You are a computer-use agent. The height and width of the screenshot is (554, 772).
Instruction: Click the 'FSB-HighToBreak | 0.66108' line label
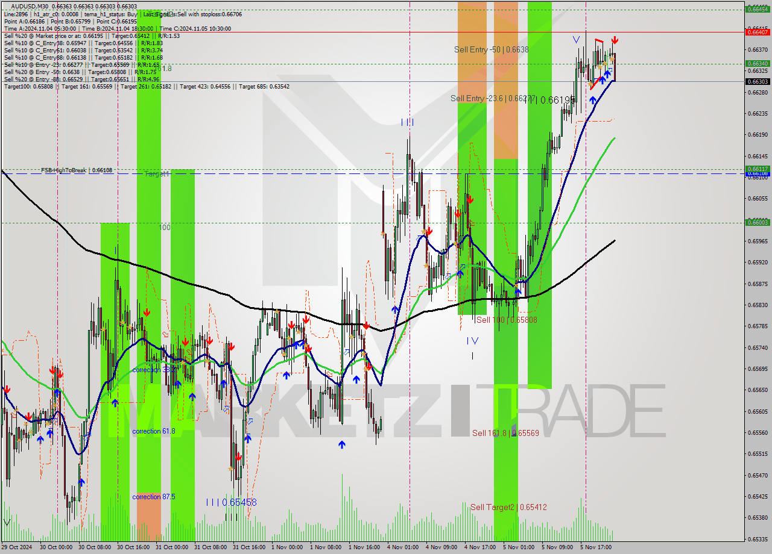(x=77, y=170)
